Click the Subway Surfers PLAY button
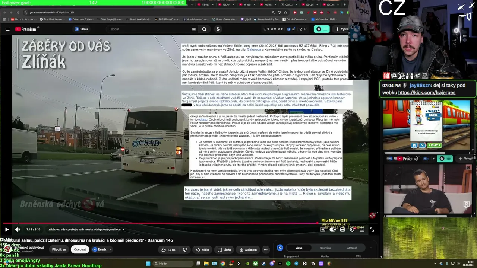This screenshot has height=268, width=477. 435,145
